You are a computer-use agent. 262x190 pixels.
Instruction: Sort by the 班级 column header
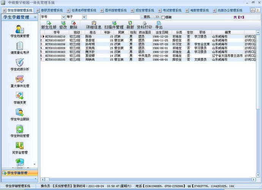[x=77, y=32]
